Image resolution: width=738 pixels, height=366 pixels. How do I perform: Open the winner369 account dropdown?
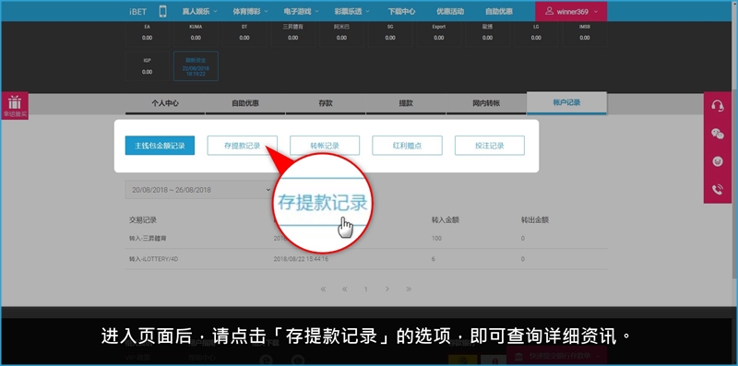(x=571, y=11)
